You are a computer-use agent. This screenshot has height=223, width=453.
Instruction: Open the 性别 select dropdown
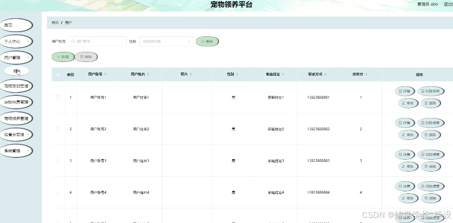tap(166, 41)
